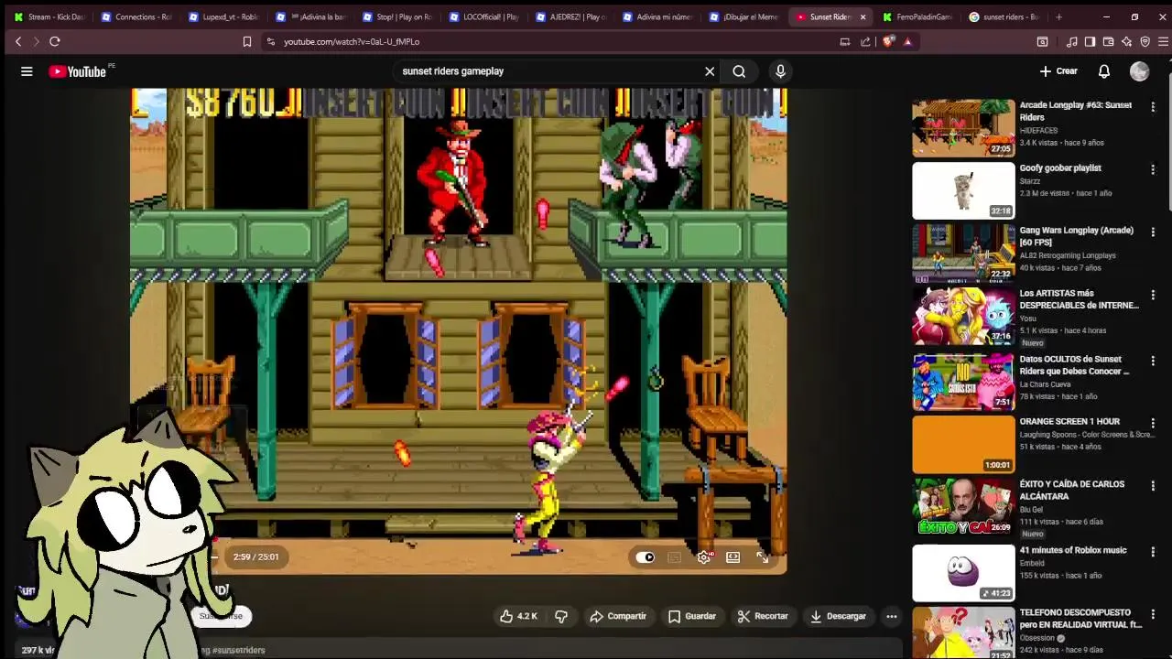Image resolution: width=1172 pixels, height=659 pixels.
Task: Open more actions ellipsis under video
Action: [x=892, y=616]
